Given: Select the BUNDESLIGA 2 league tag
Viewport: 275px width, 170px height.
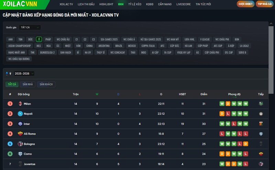Looking at the screenshot, I should point(47,52).
